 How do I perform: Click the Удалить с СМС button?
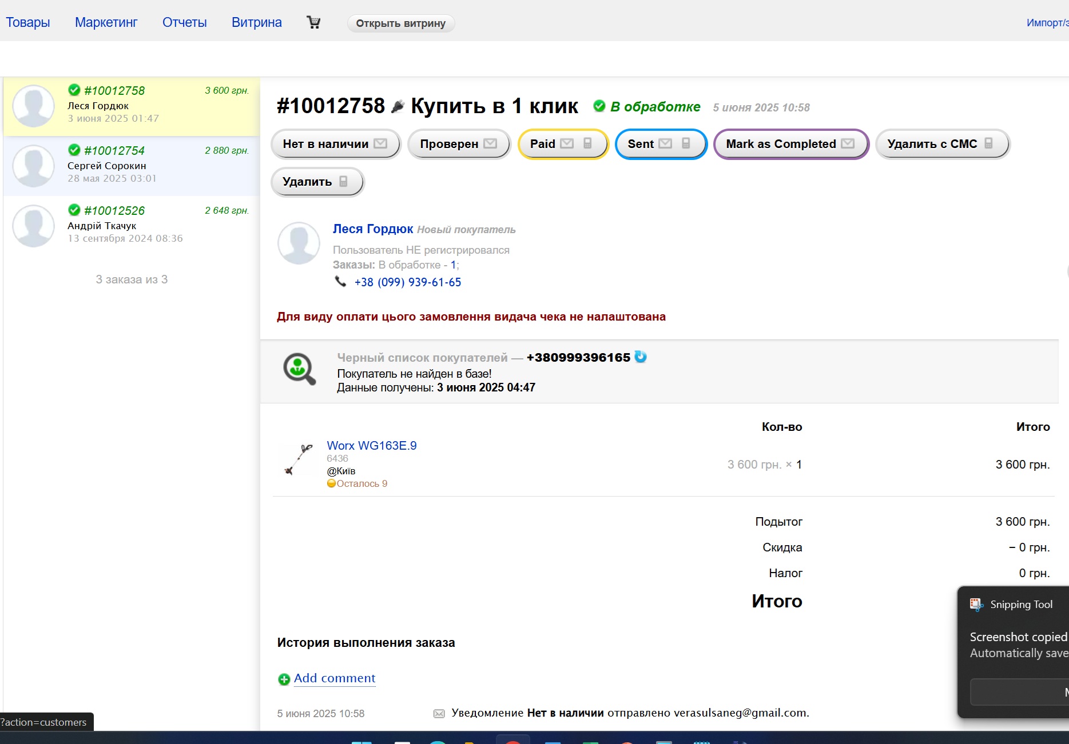pos(943,144)
